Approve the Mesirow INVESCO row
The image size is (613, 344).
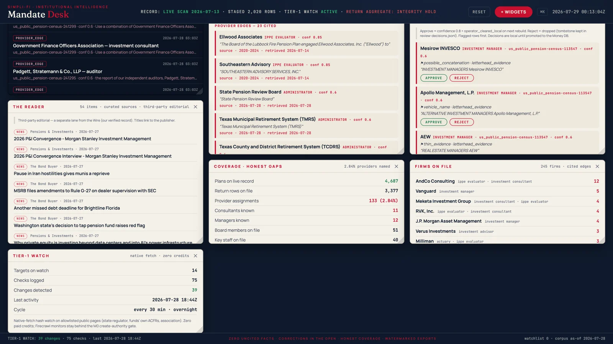click(x=434, y=78)
